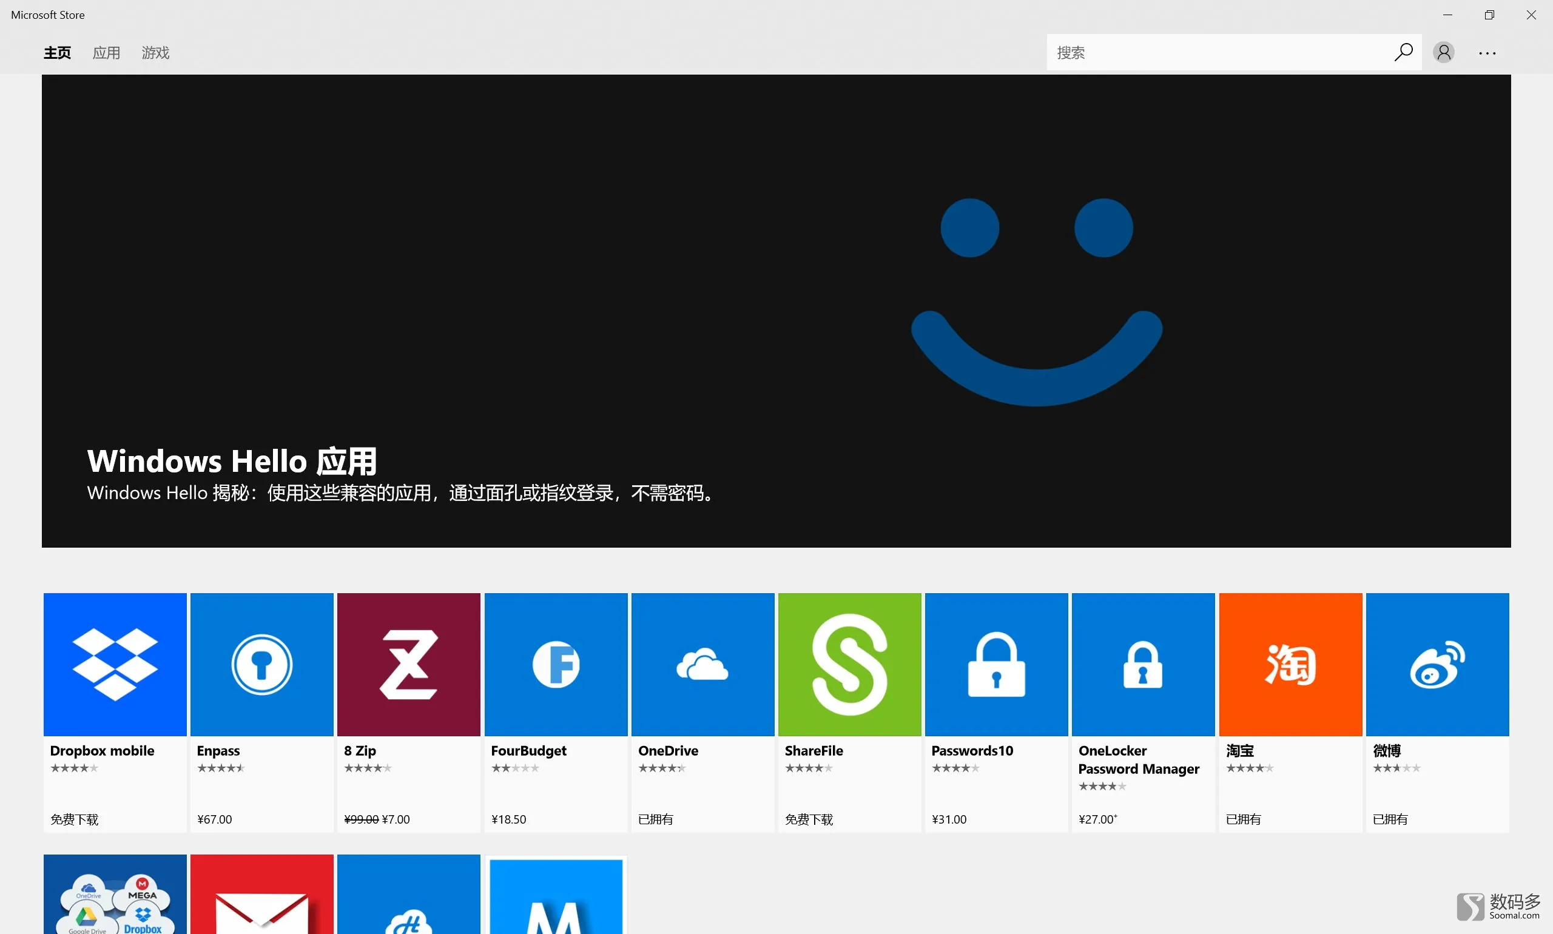Click the Enpass app title text

218,751
